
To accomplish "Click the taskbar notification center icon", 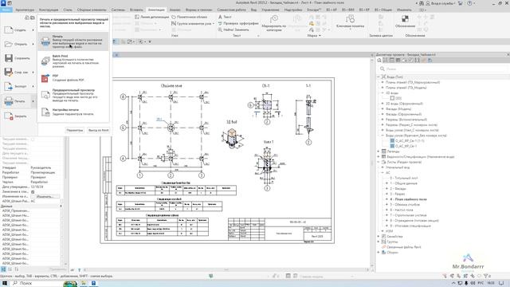I will pyautogui.click(x=502, y=284).
